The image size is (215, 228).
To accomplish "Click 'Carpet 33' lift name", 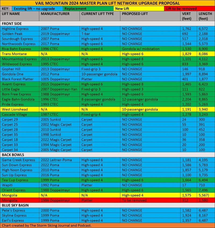I will (x=10, y=145).
